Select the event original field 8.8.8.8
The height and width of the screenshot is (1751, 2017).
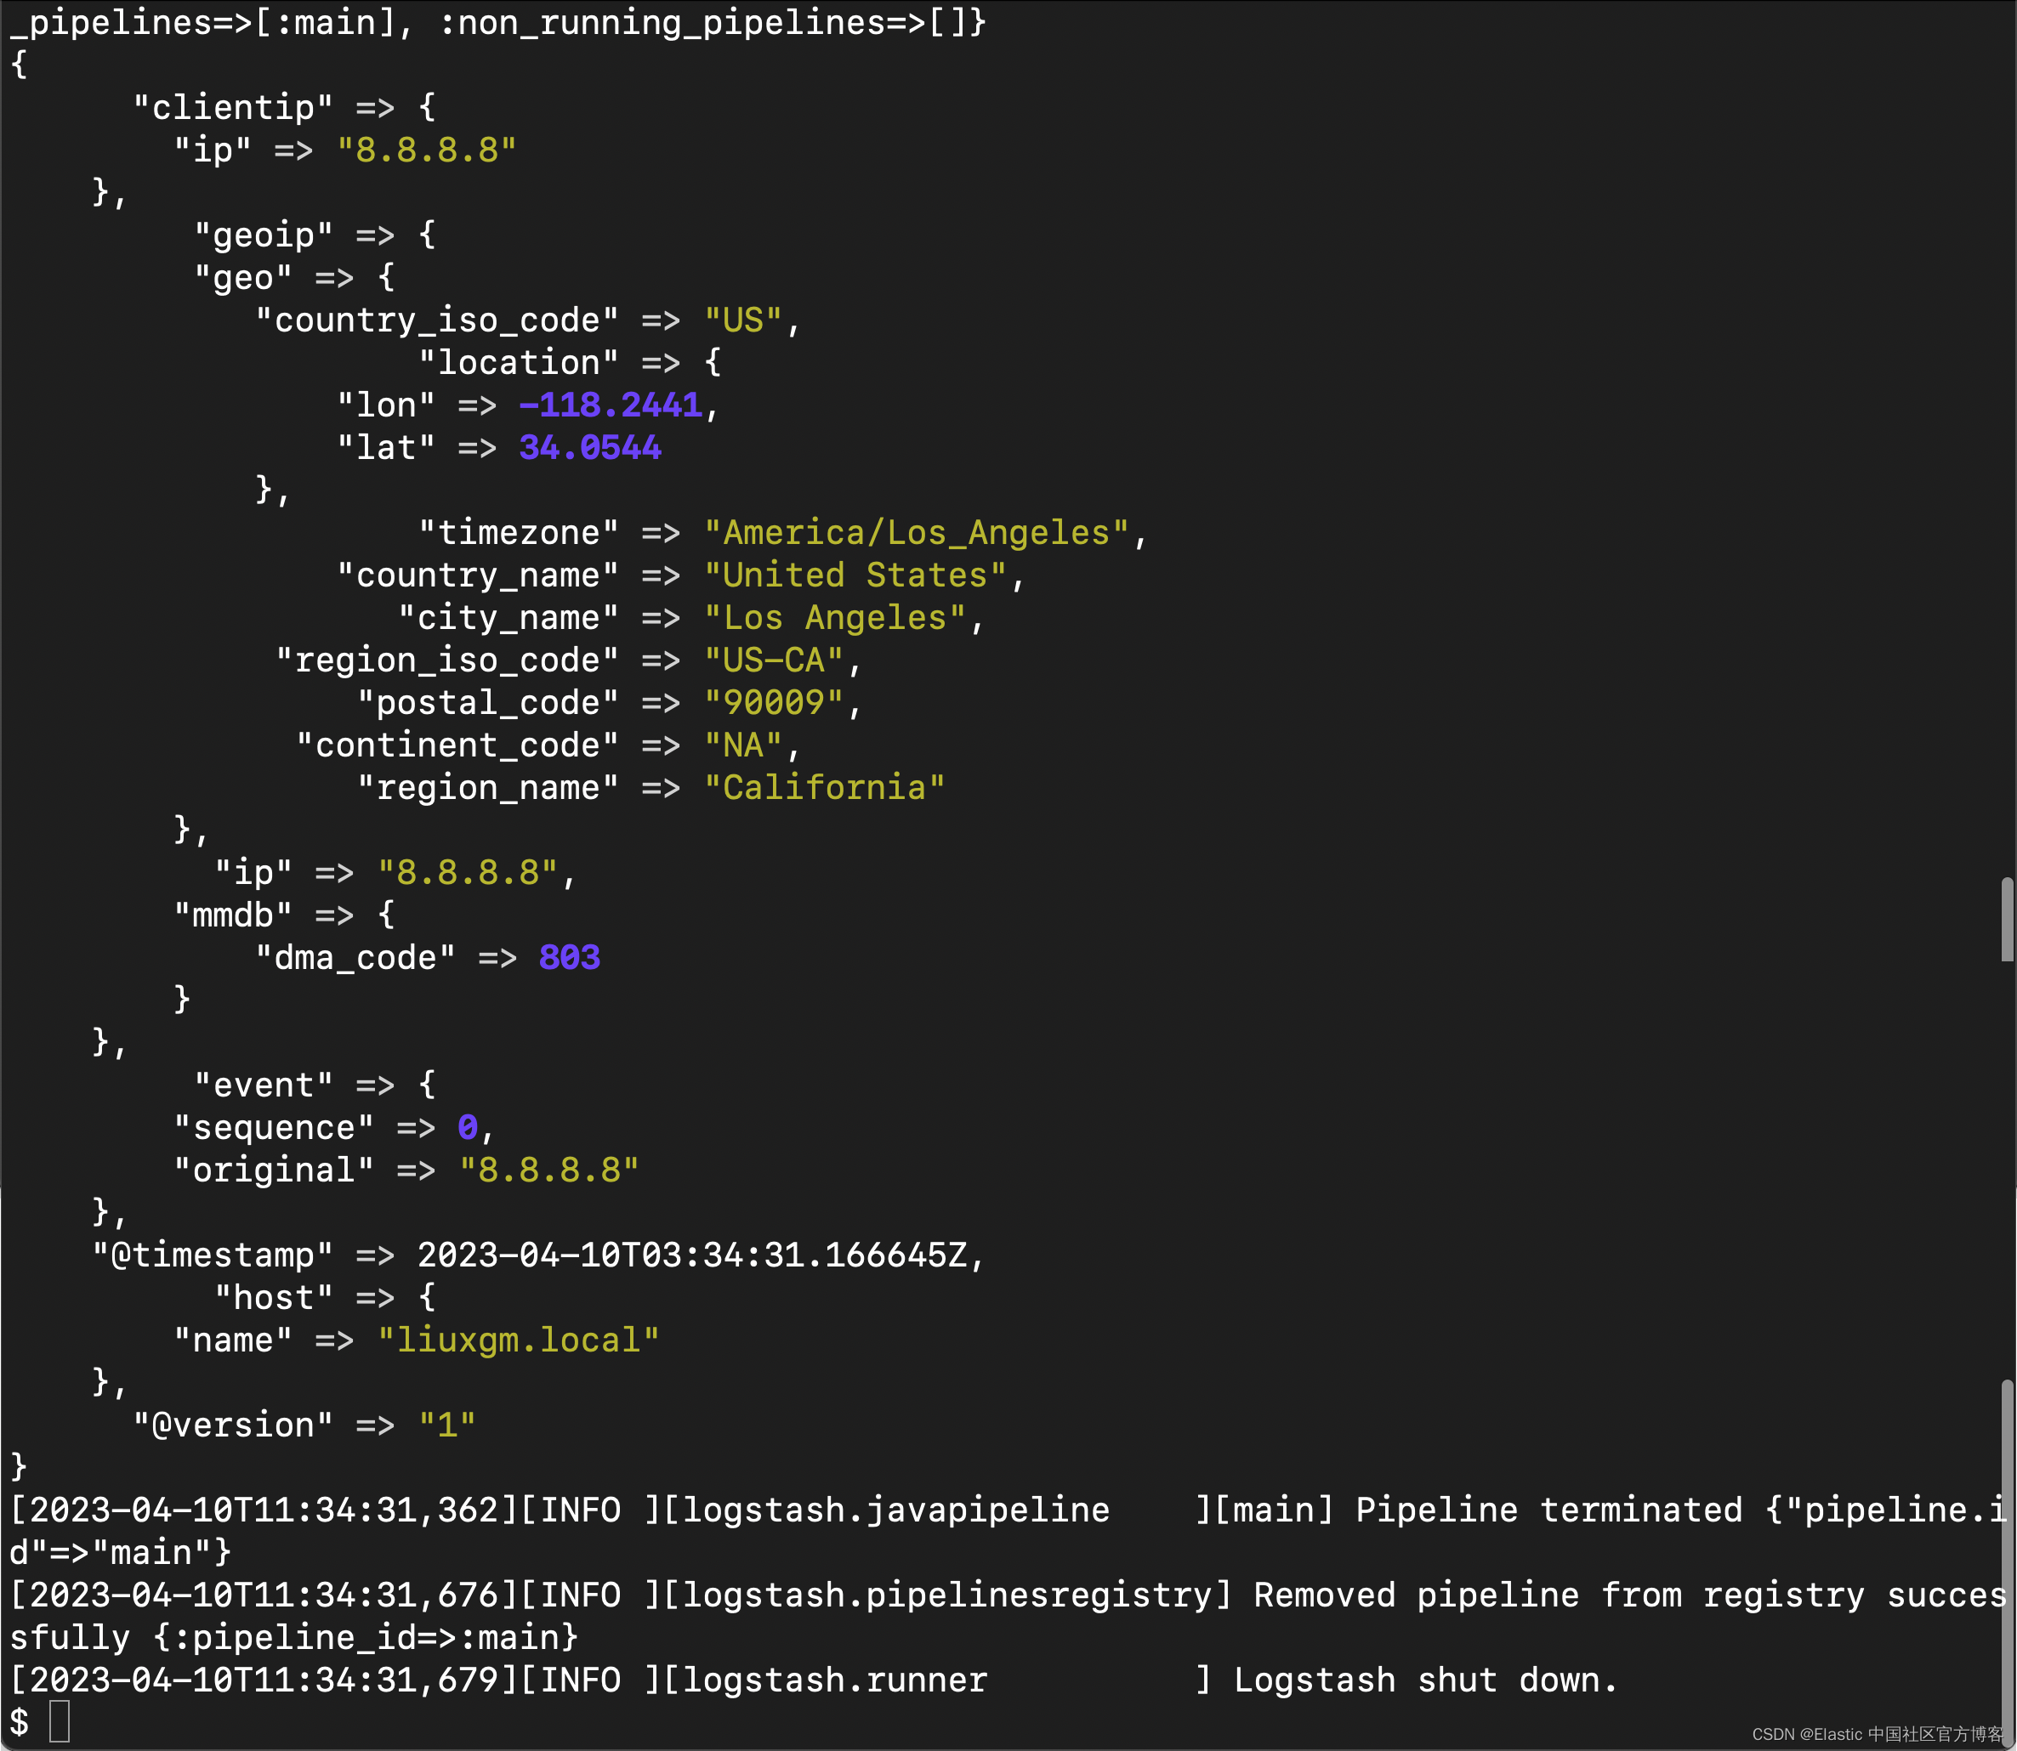click(548, 1169)
